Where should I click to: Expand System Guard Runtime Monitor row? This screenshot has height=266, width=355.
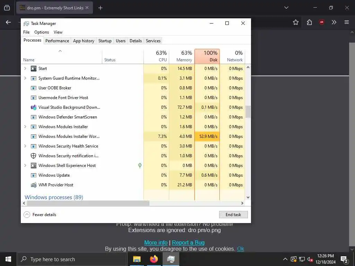pyautogui.click(x=25, y=78)
